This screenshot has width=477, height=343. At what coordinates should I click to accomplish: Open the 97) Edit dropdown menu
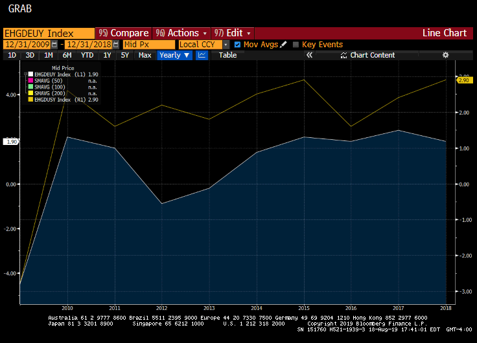pyautogui.click(x=233, y=33)
